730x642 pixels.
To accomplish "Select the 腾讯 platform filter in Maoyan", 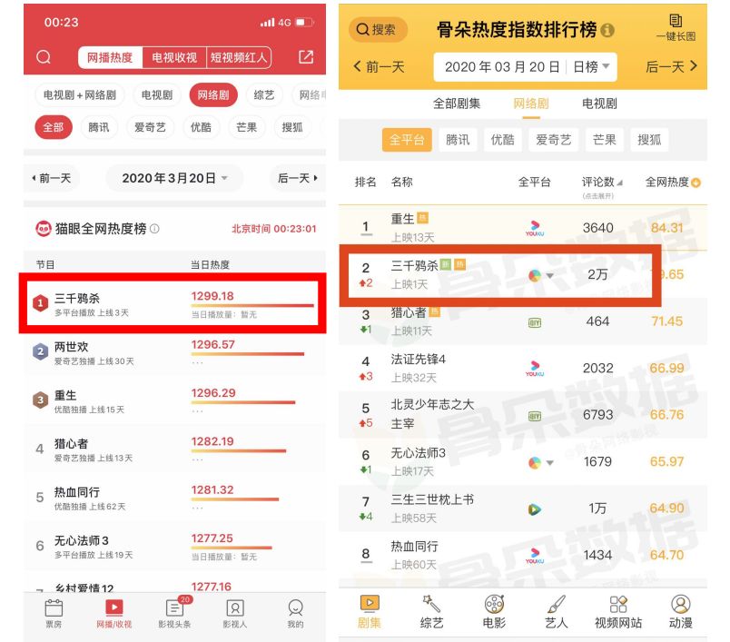I will tap(99, 127).
